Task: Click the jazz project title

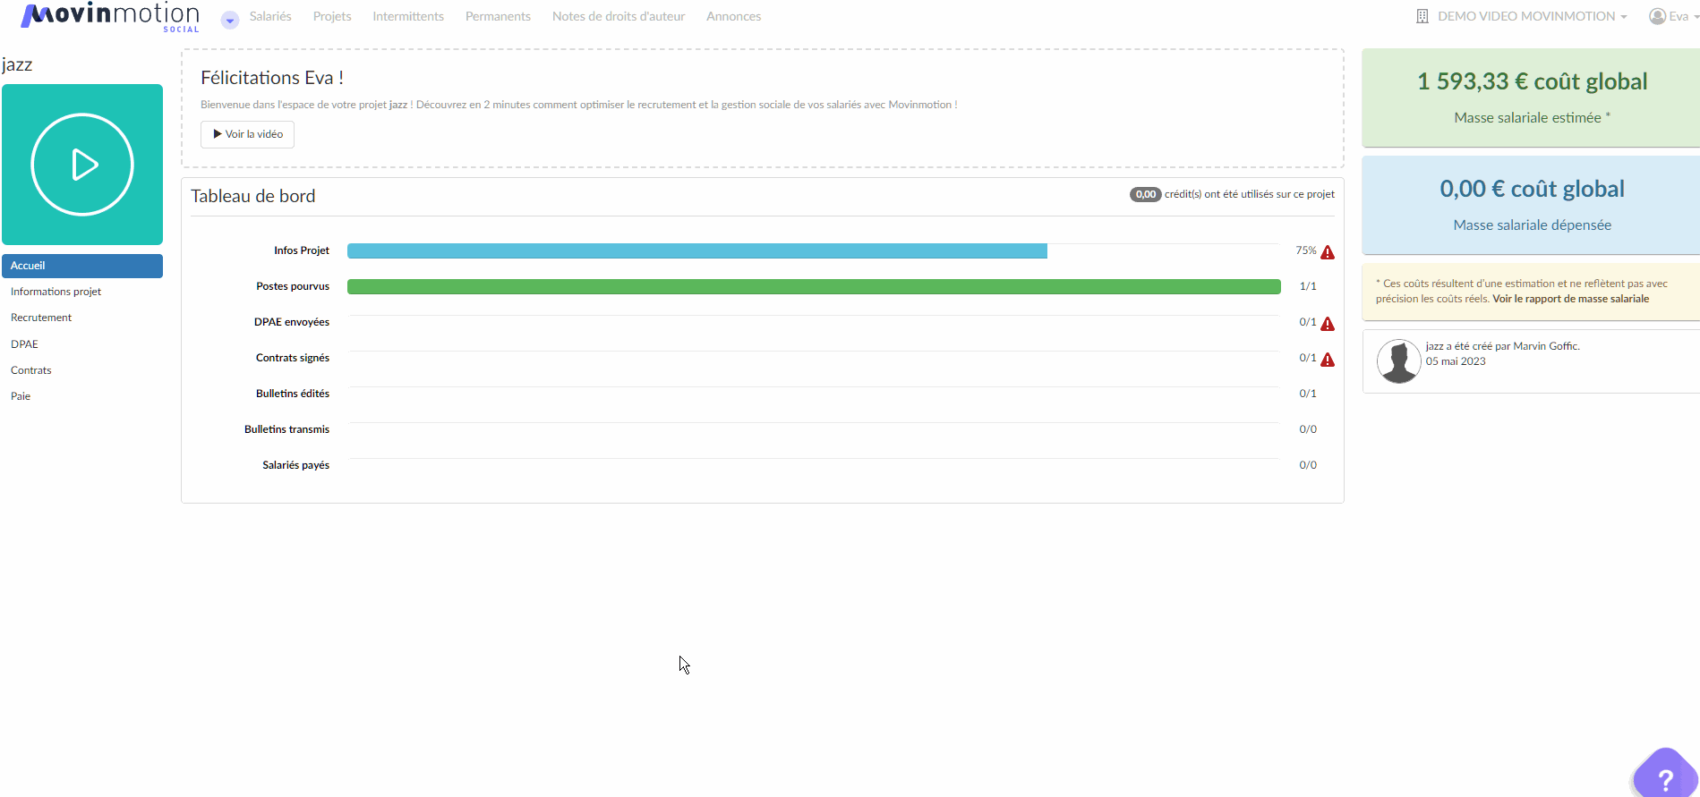Action: [x=17, y=64]
